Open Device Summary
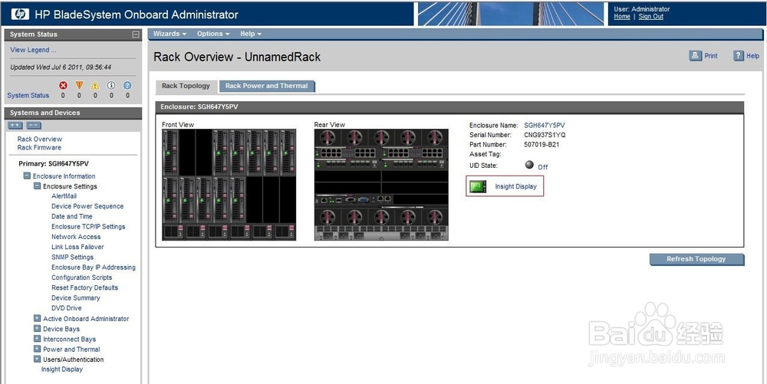The height and width of the screenshot is (384, 767). (76, 298)
